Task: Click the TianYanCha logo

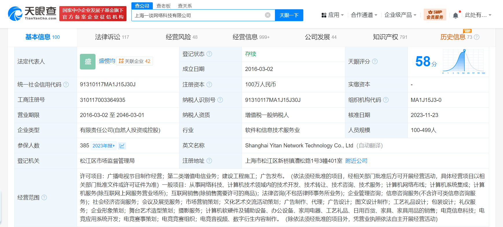Action: pos(32,14)
